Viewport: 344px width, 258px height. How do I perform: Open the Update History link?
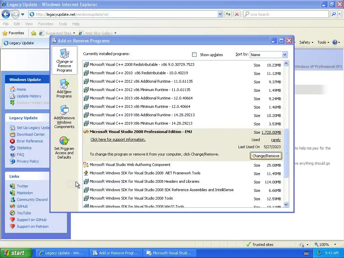(29, 96)
